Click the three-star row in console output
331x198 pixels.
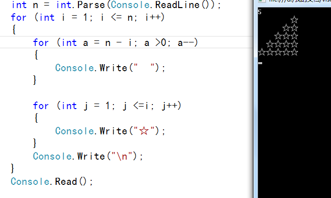(x=286, y=36)
